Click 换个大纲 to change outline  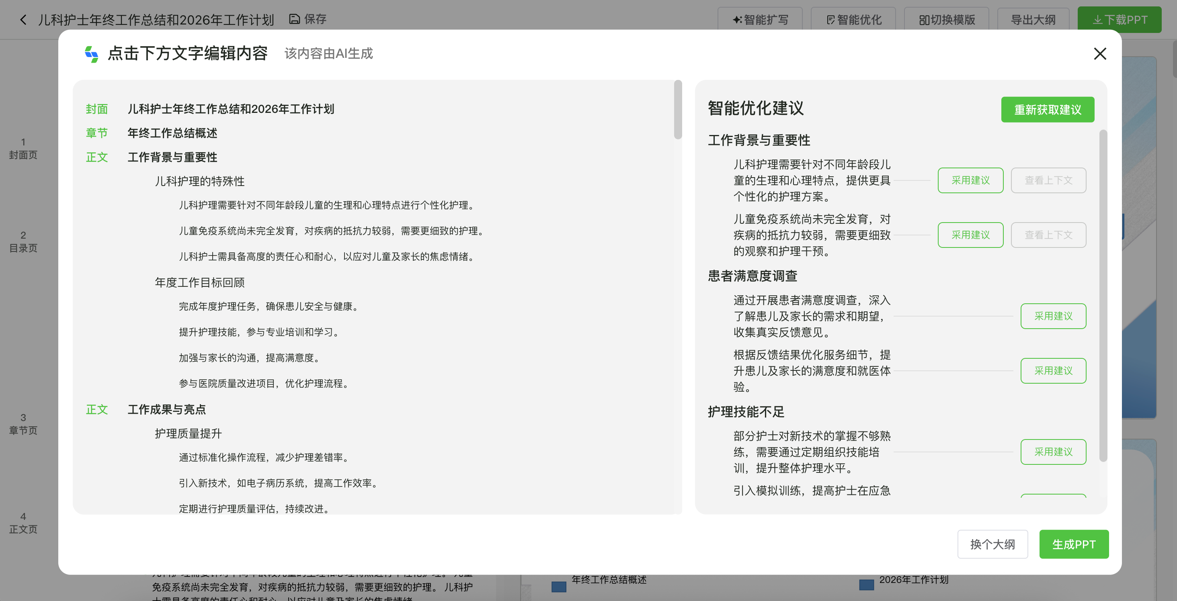(x=992, y=544)
